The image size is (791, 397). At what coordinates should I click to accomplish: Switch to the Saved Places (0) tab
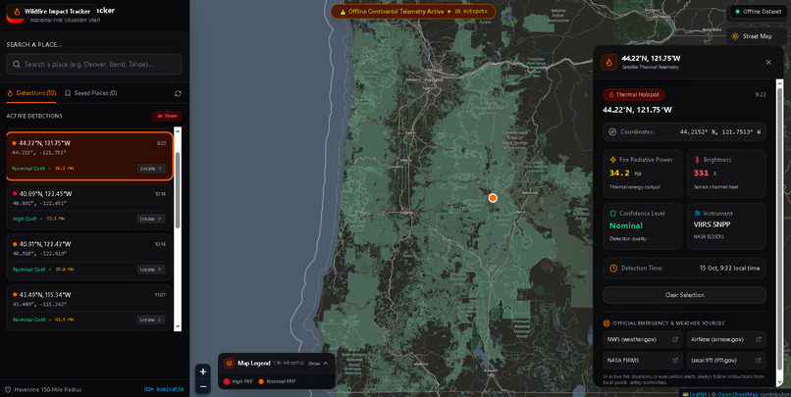(x=91, y=93)
